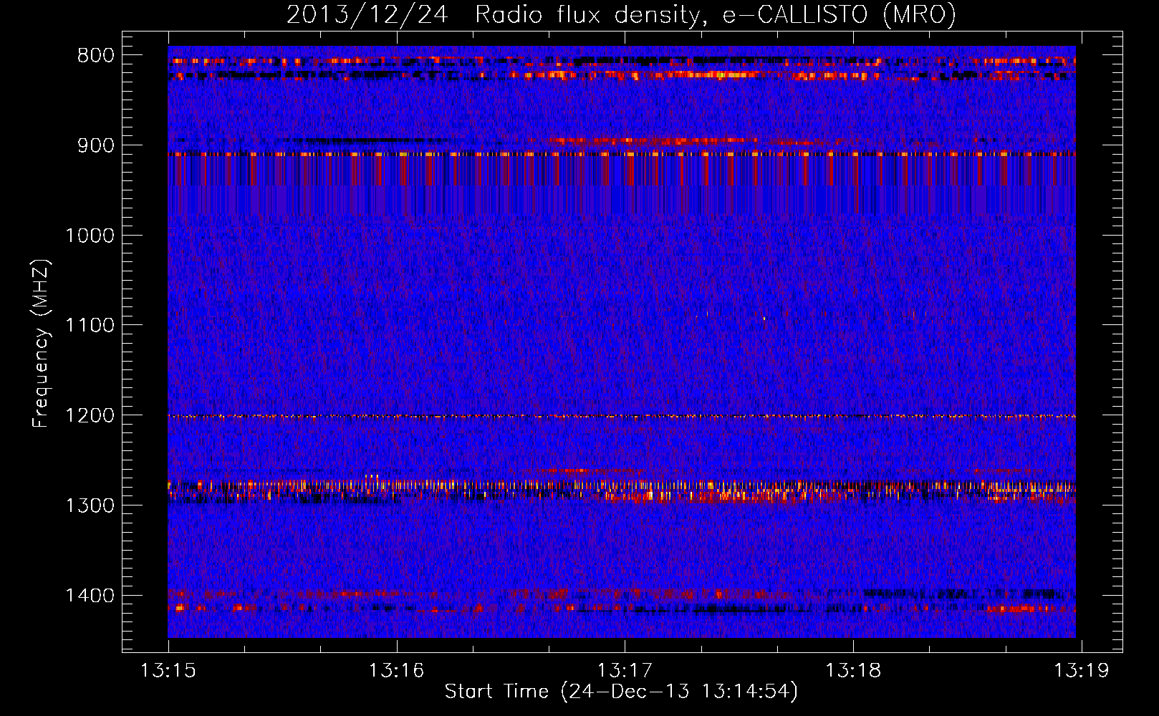Click the 13:16 time axis label
1159x716 pixels.
pos(396,671)
